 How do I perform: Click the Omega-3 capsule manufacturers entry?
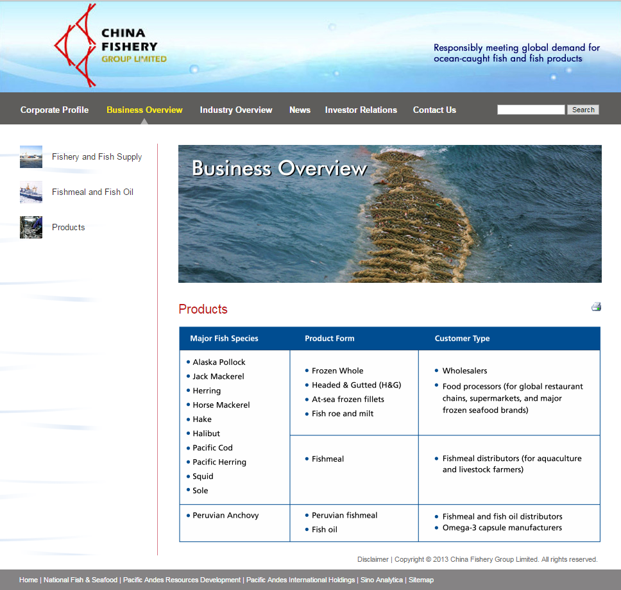pos(502,527)
